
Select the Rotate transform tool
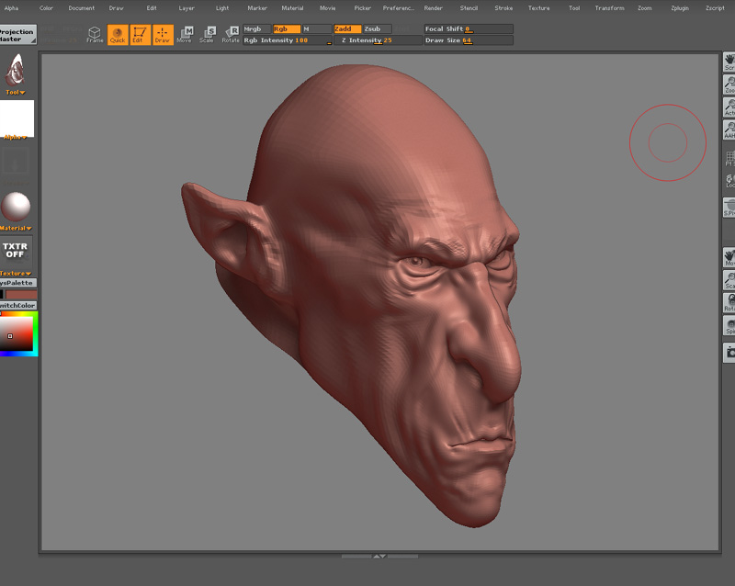(x=231, y=35)
